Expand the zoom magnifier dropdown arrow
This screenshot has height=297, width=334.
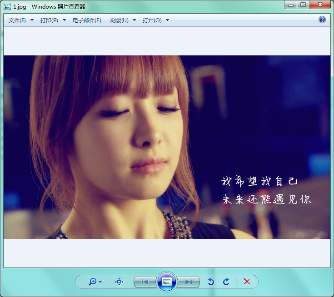(100, 282)
